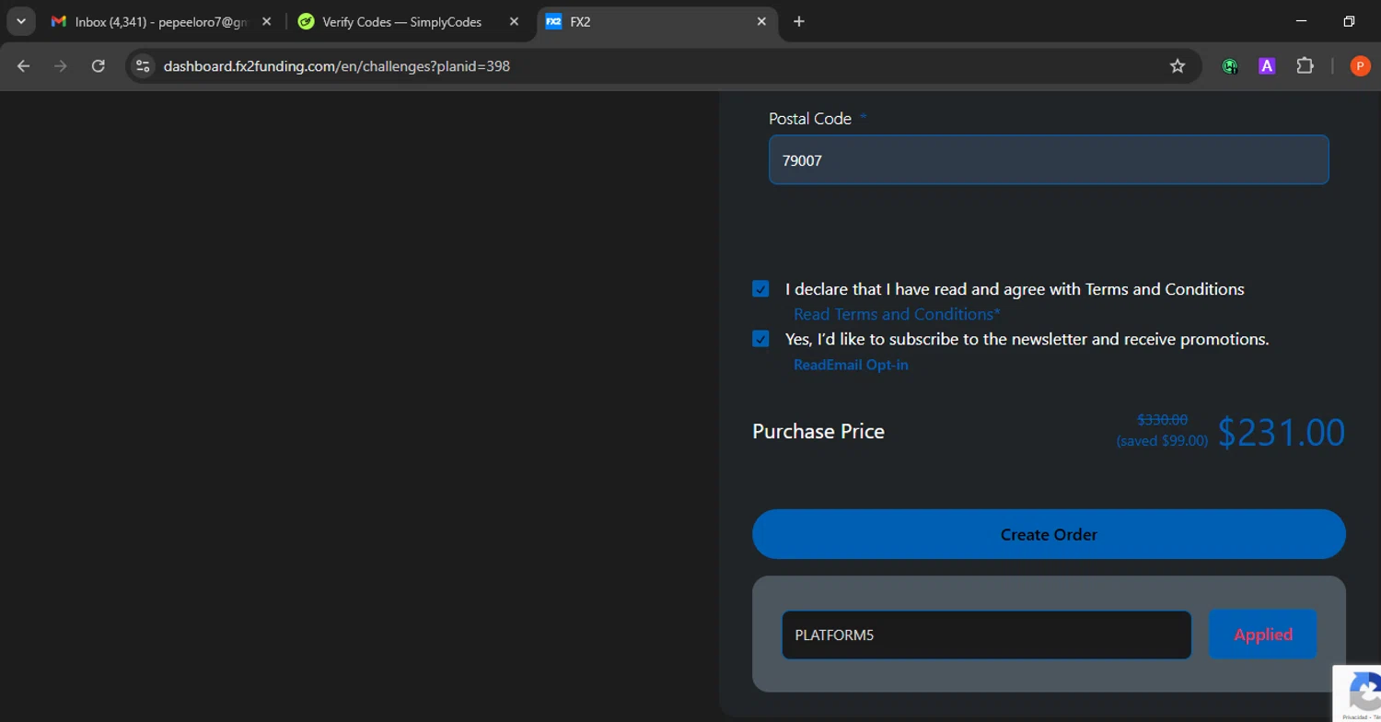Screen dimensions: 1381x722
Task: Uncheck the newsletter subscription checkbox
Action: click(760, 339)
